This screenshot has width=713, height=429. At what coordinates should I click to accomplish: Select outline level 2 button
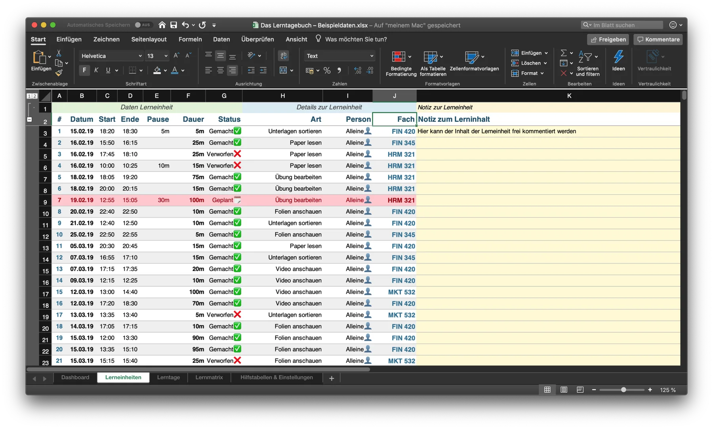pyautogui.click(x=35, y=96)
